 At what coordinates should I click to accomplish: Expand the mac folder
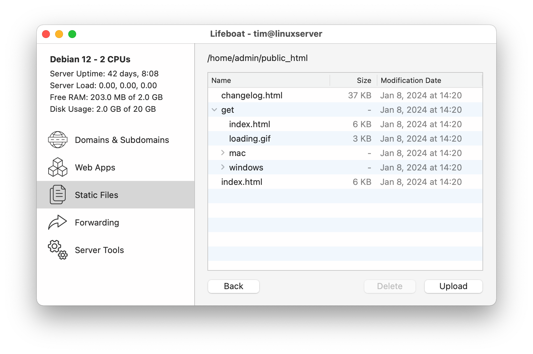point(223,153)
